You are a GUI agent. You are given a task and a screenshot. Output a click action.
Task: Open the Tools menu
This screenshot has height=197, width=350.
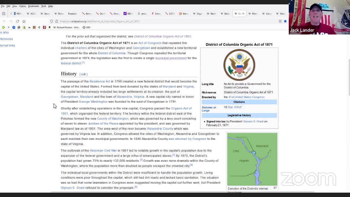[44, 6]
